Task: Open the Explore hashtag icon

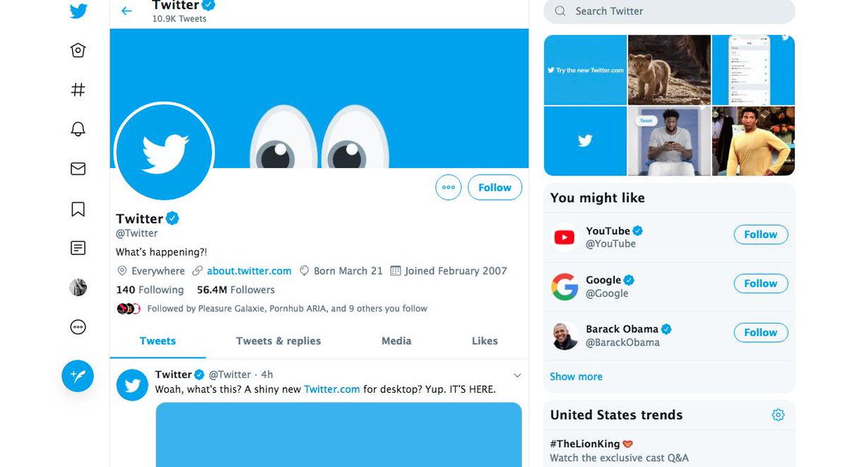Action: (78, 90)
